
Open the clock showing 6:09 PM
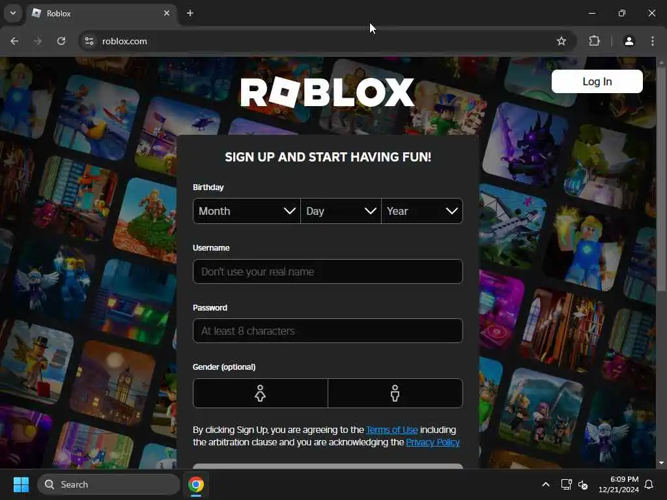(x=619, y=484)
